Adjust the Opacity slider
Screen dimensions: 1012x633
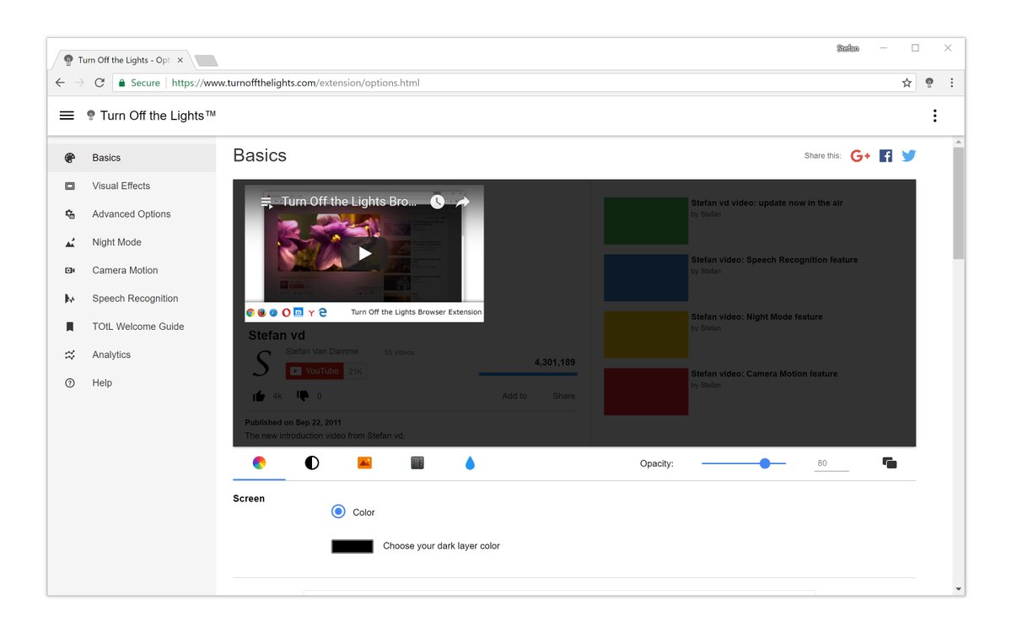[x=744, y=463]
